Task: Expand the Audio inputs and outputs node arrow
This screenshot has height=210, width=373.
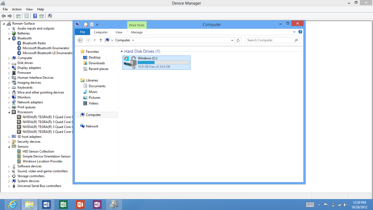Action: [9, 28]
